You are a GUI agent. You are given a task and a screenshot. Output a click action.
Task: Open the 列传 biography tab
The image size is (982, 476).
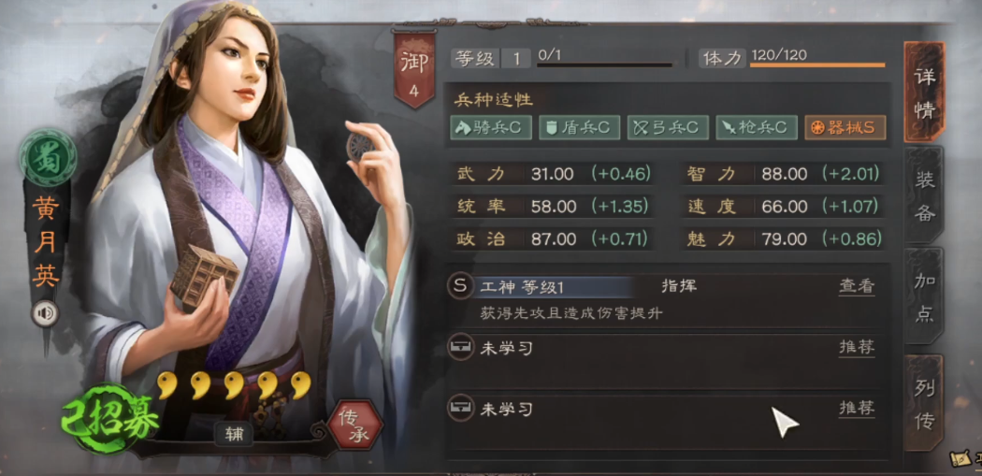924,403
